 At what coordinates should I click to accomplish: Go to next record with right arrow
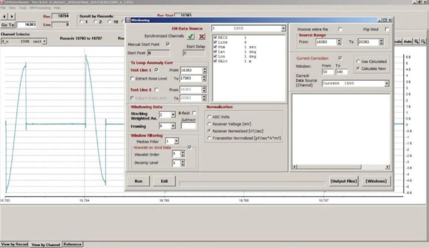tap(12, 16)
